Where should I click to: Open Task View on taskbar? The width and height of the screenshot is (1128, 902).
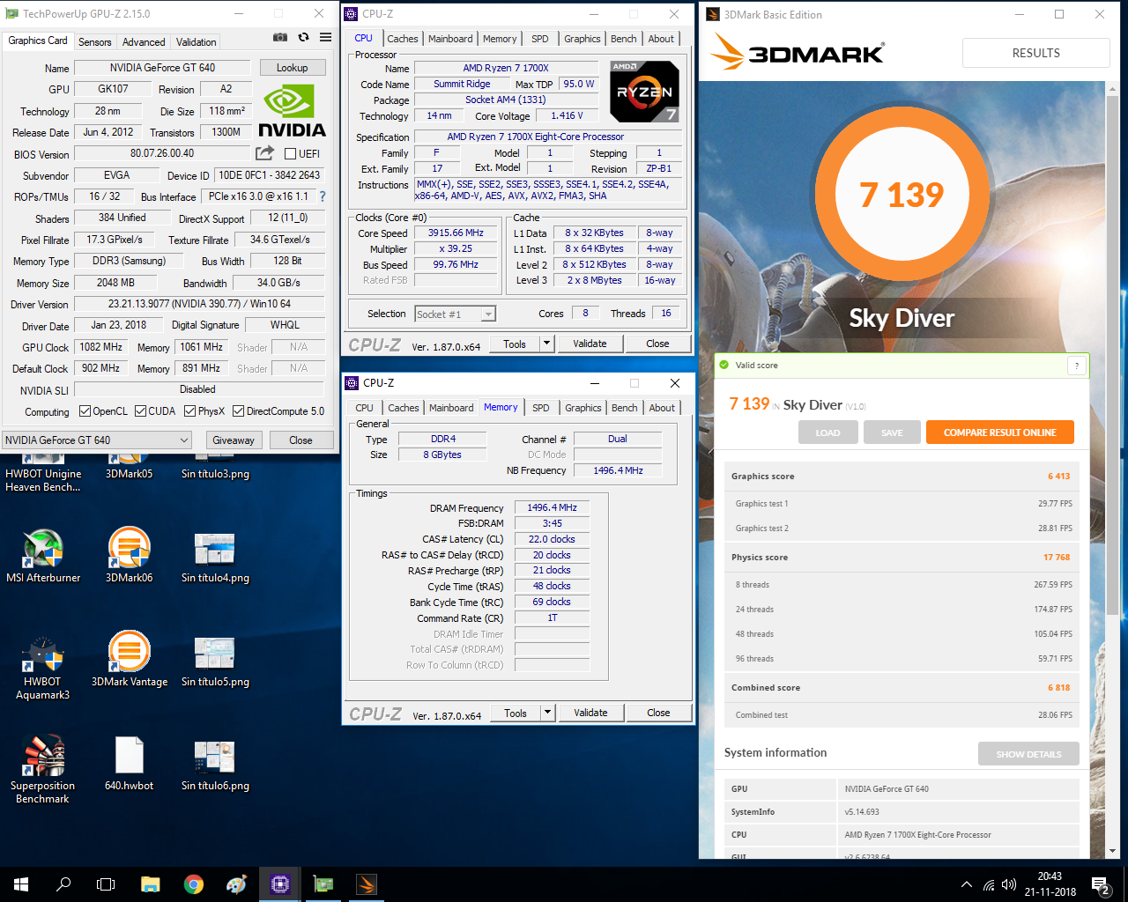pyautogui.click(x=106, y=884)
